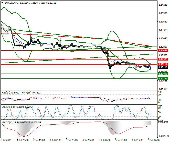Screen dimensions: 169x143
Task: Select the green 1.11727 support level label
Action: [163, 79]
